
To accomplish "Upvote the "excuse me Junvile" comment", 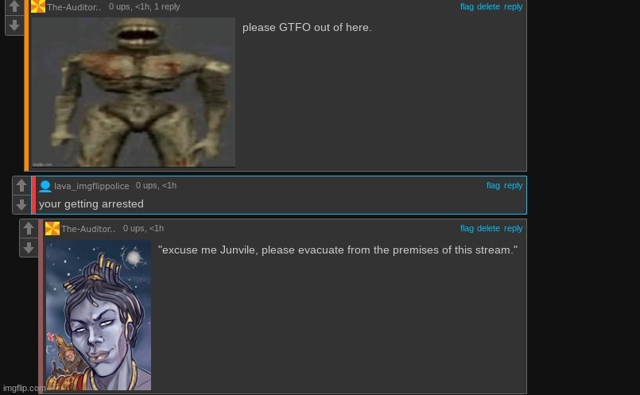I will click(x=29, y=229).
